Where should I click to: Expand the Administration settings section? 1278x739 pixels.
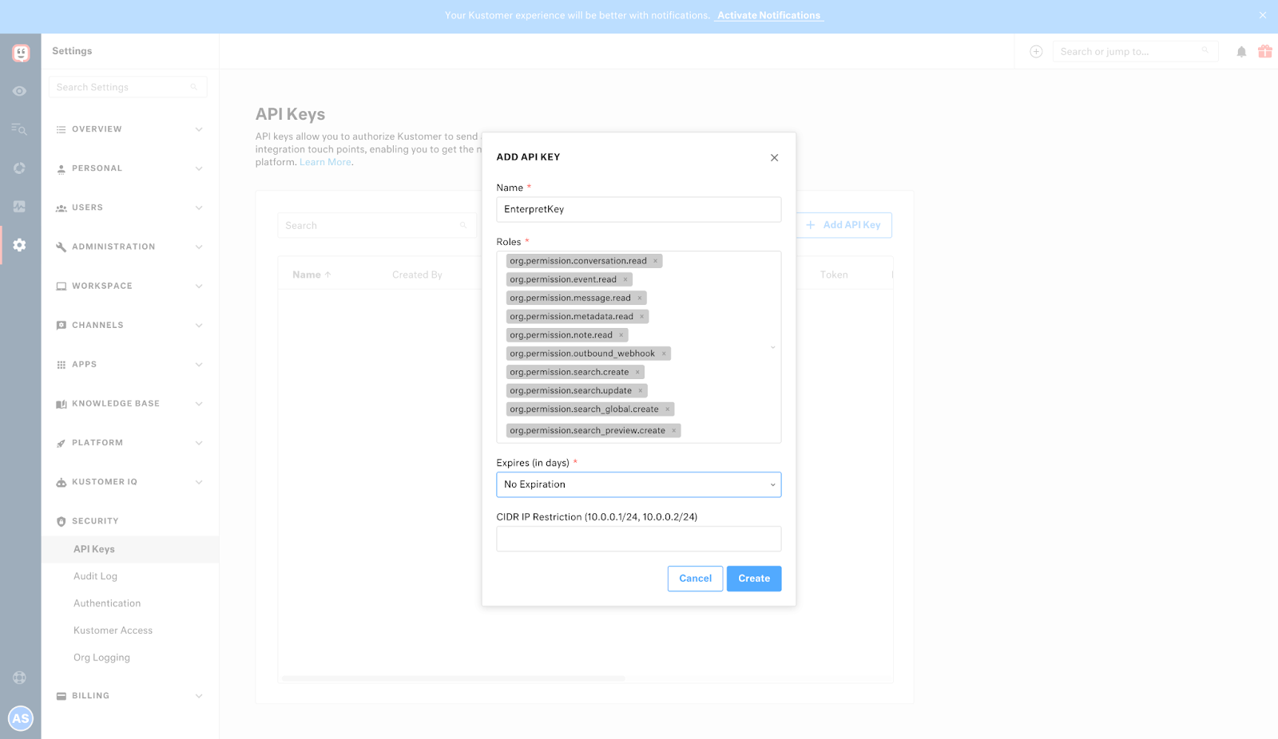[x=129, y=247]
